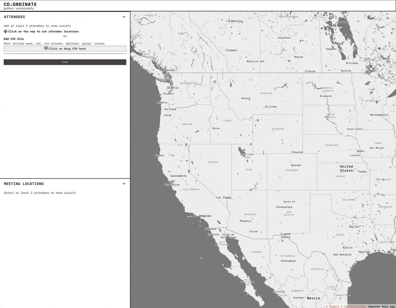The image size is (396, 308).
Task: Select Sacramento on the map
Action: [179, 176]
